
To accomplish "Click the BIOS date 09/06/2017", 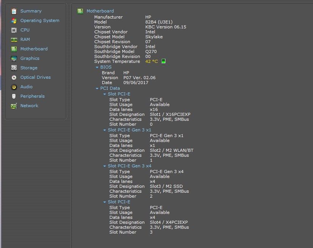I will tap(136, 83).
